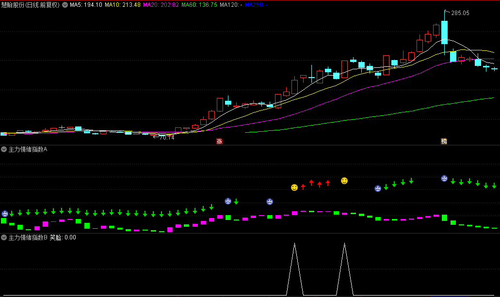This screenshot has height=297, width=500.
Task: Click the green block at the far left of the A panel
Action: pyautogui.click(x=4, y=220)
